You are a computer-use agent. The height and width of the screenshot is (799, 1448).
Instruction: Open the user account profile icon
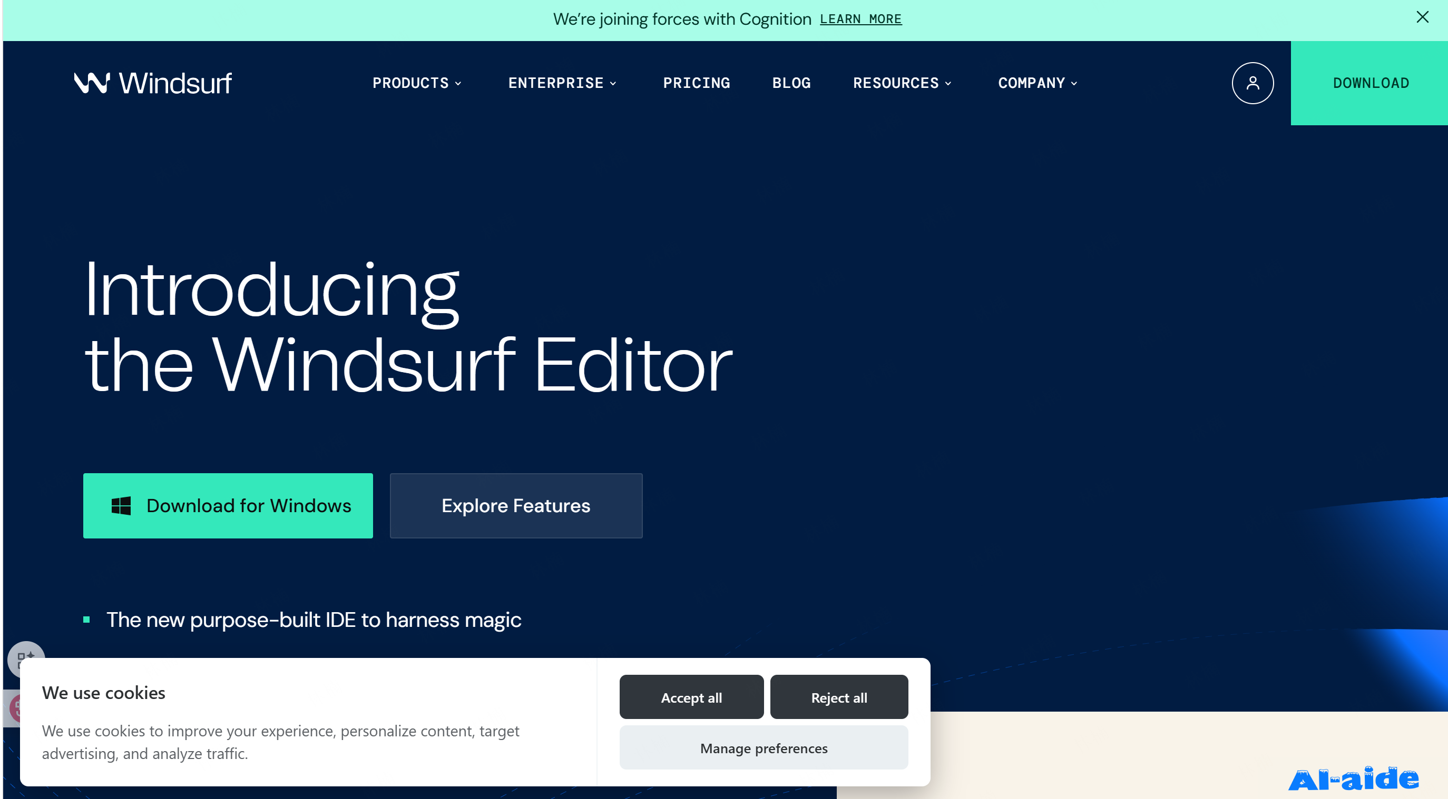[x=1253, y=83]
